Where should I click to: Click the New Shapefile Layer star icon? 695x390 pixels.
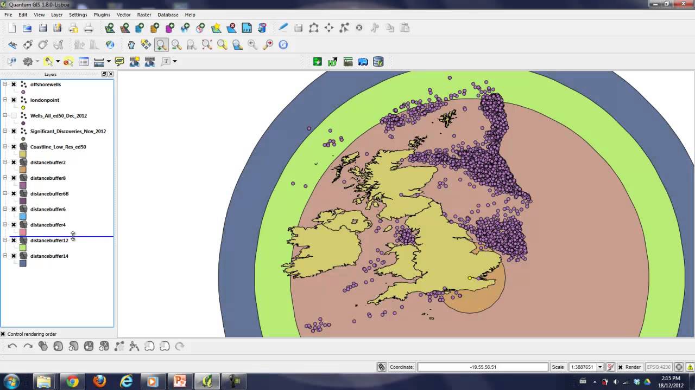[217, 28]
